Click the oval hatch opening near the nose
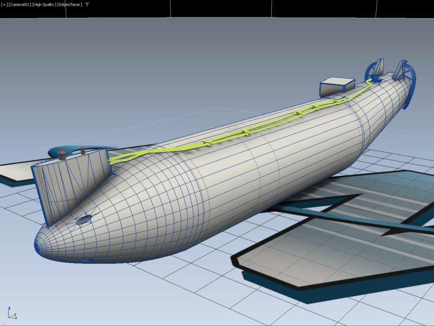This screenshot has width=434, height=326. pyautogui.click(x=84, y=219)
